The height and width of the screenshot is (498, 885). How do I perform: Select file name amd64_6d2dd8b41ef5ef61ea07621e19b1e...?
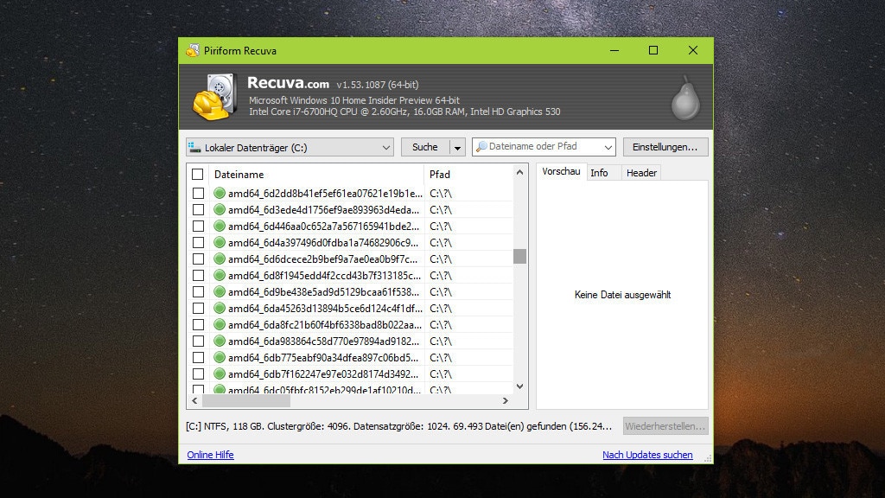pyautogui.click(x=325, y=193)
